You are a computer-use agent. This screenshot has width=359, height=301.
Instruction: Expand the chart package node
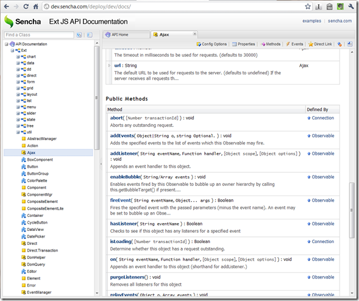(18, 57)
